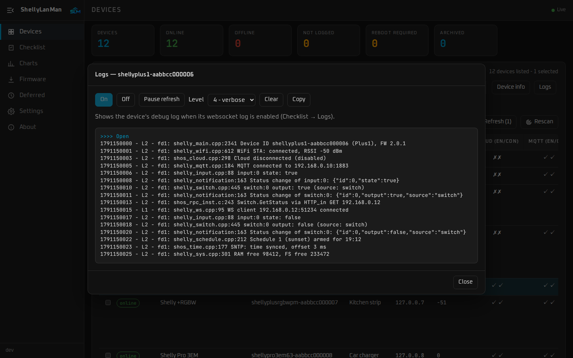Click the Devices sidebar icon
This screenshot has height=358, width=573.
point(11,32)
